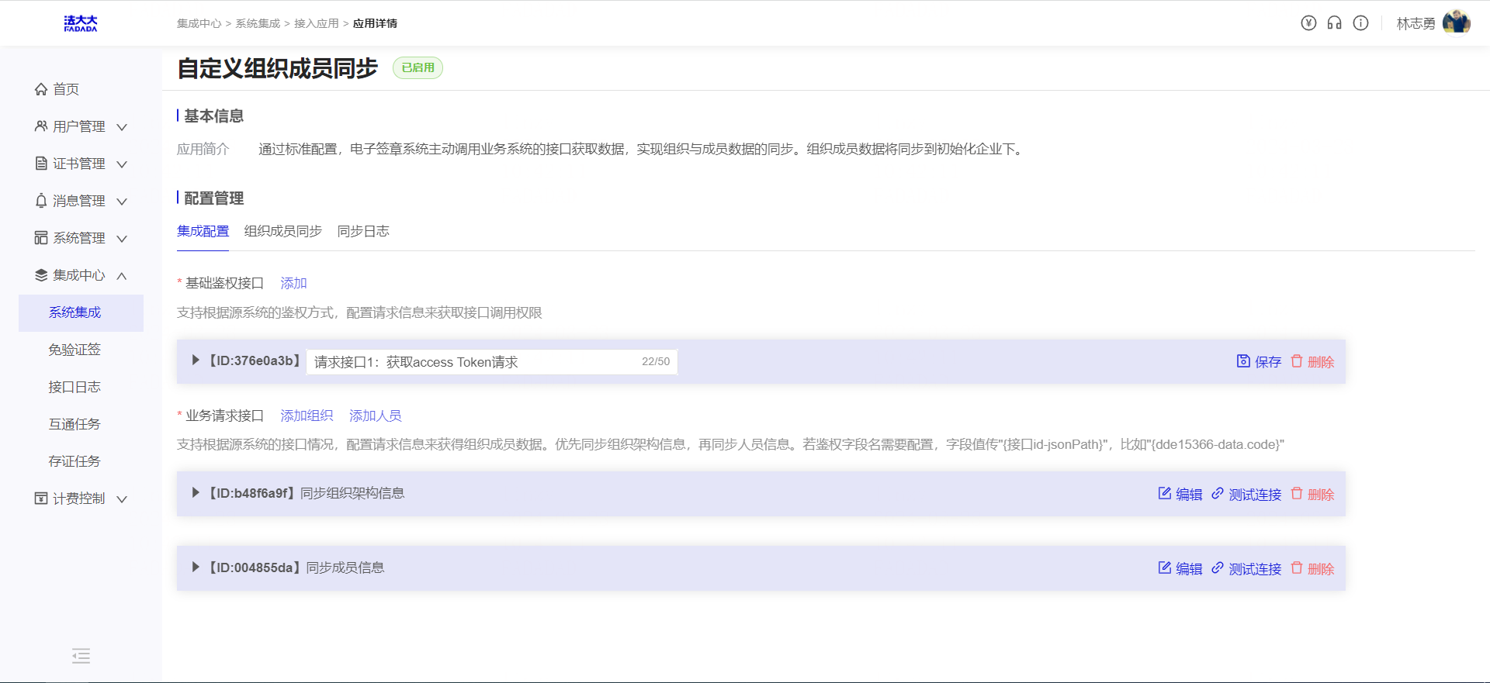The height and width of the screenshot is (683, 1490).
Task: Click 测试连接 text for 同步成员信息
Action: pos(1255,569)
